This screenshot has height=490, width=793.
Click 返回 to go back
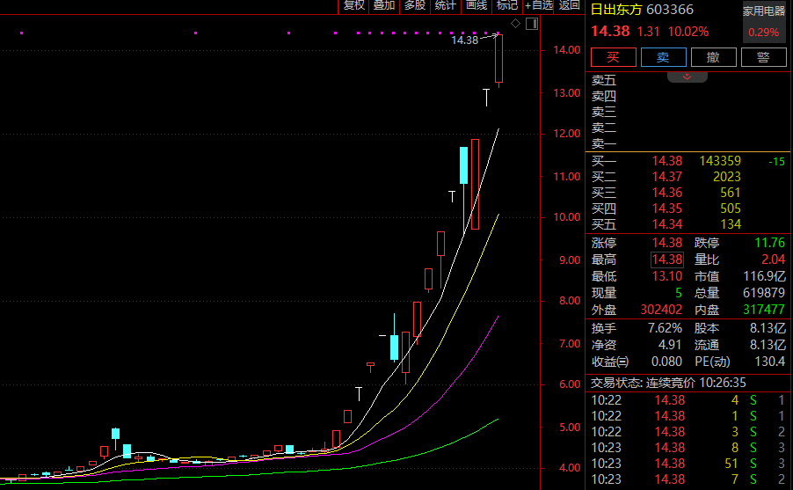pyautogui.click(x=569, y=6)
